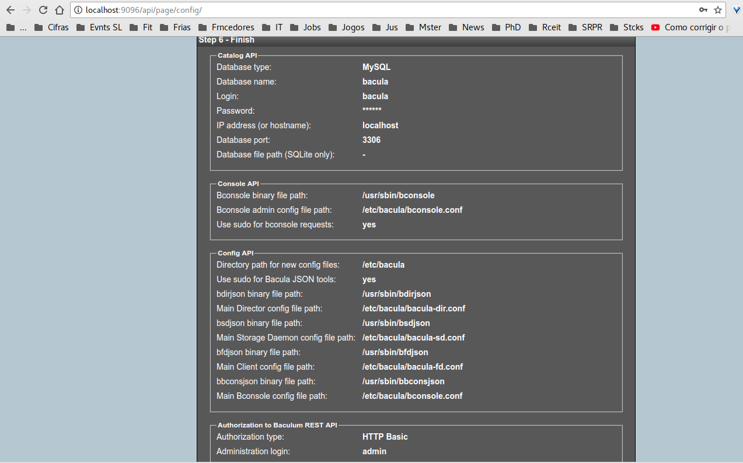Go to the browser Home icon
The image size is (743, 463).
pyautogui.click(x=60, y=10)
